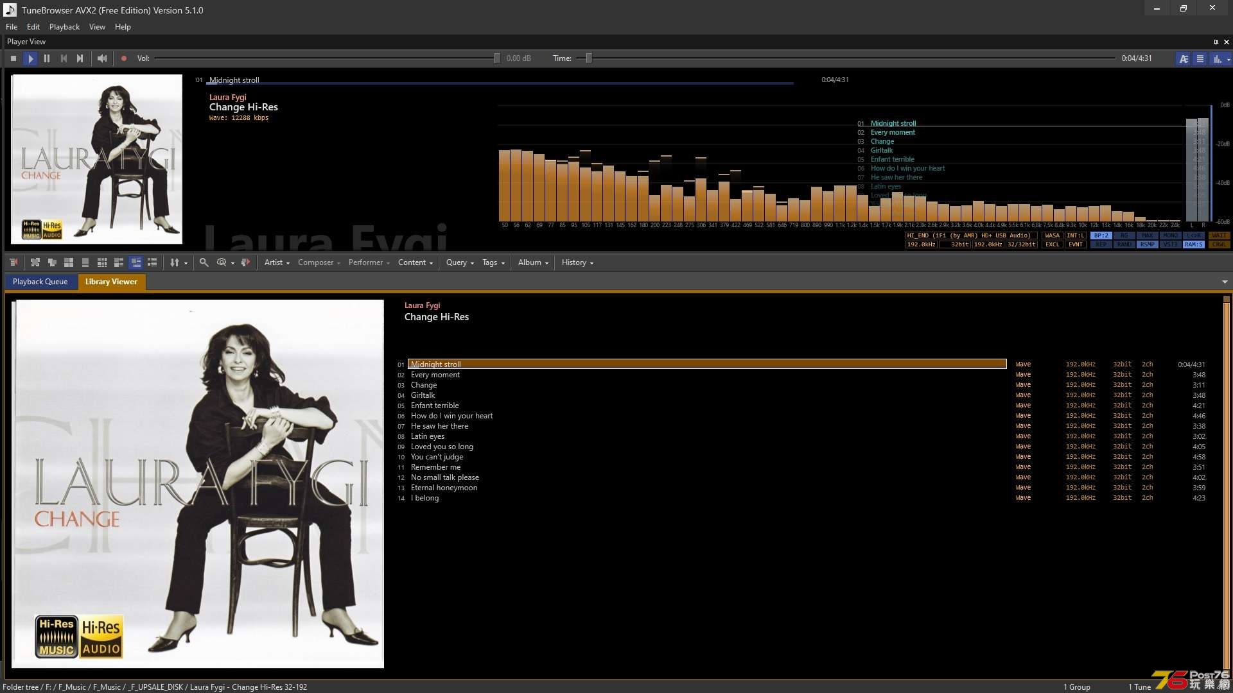Open the search magnifier icon
The width and height of the screenshot is (1233, 693).
click(204, 262)
